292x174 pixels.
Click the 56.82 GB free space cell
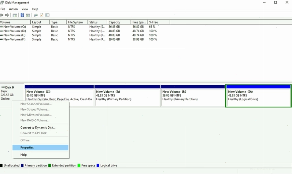138,27
